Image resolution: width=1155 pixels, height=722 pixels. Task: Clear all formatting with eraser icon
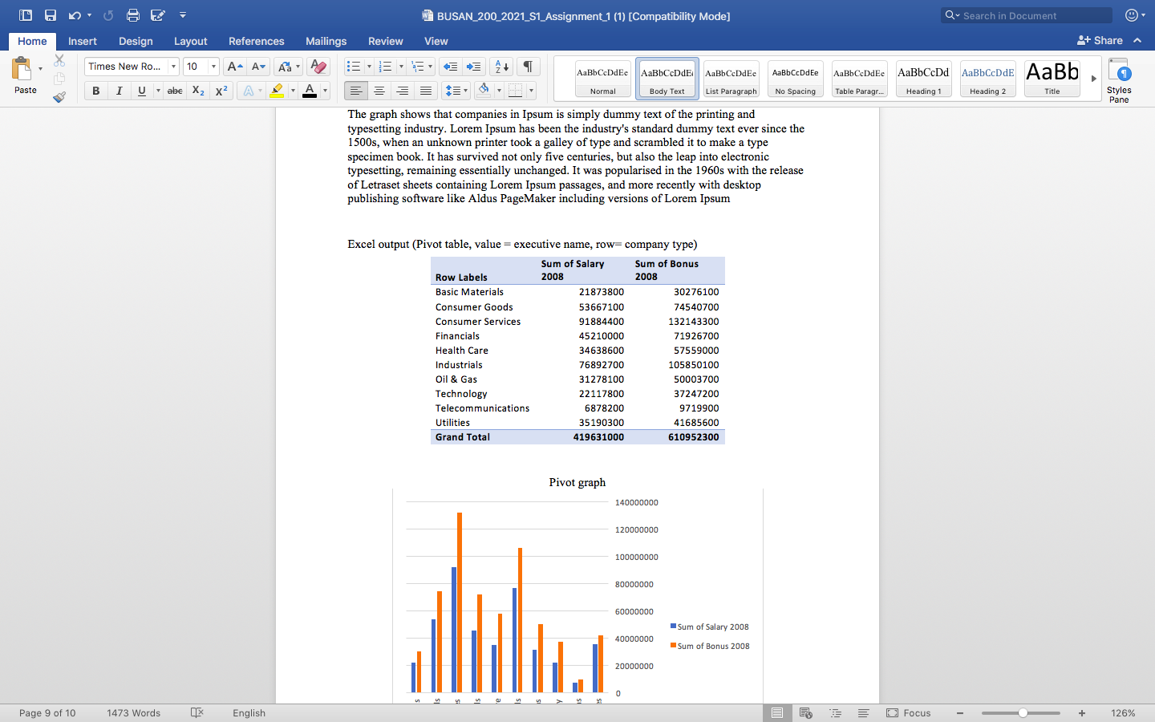click(x=318, y=67)
